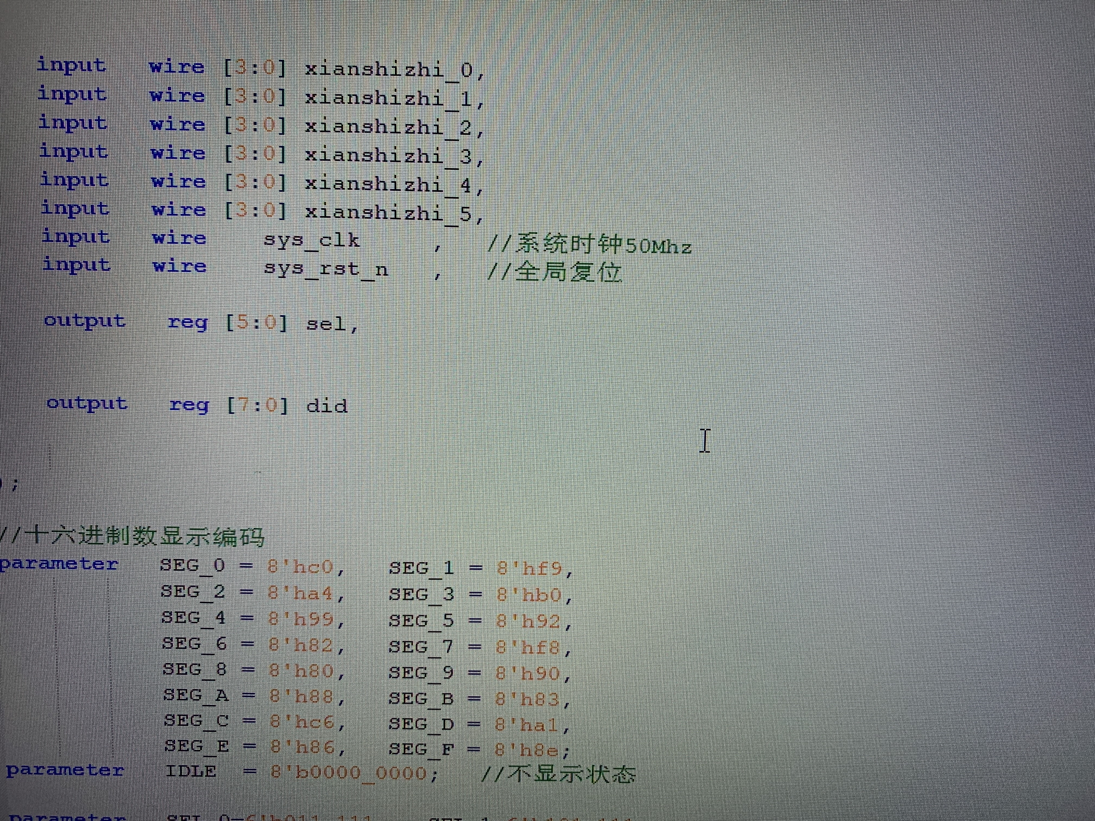Click the SEG_A parameter name
The width and height of the screenshot is (1095, 821).
(x=196, y=695)
